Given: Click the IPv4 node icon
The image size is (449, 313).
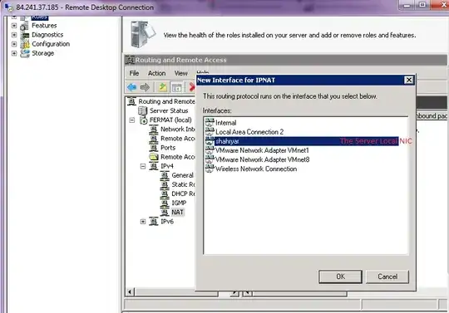Looking at the screenshot, I should (x=154, y=166).
